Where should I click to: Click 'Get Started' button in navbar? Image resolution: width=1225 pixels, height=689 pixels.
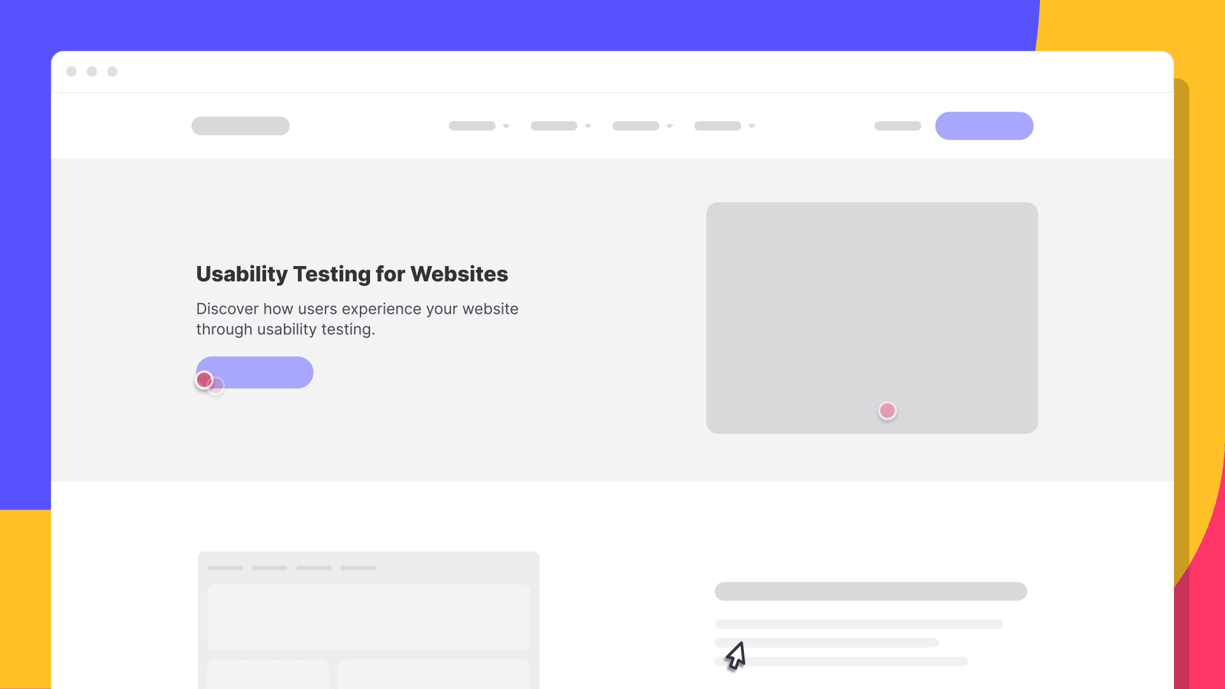[984, 126]
